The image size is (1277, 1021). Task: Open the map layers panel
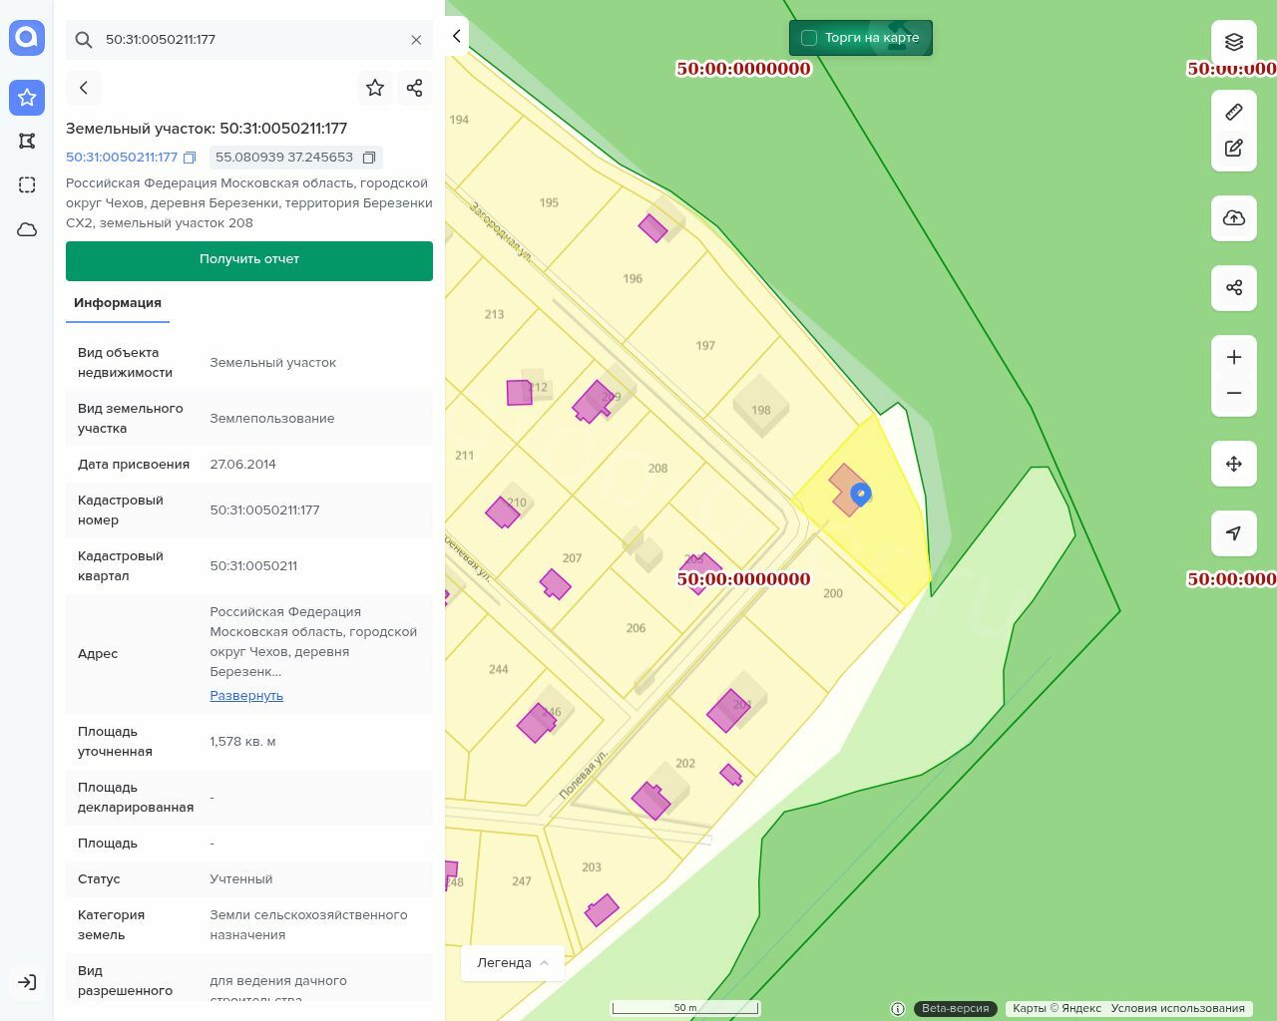coord(1234,42)
